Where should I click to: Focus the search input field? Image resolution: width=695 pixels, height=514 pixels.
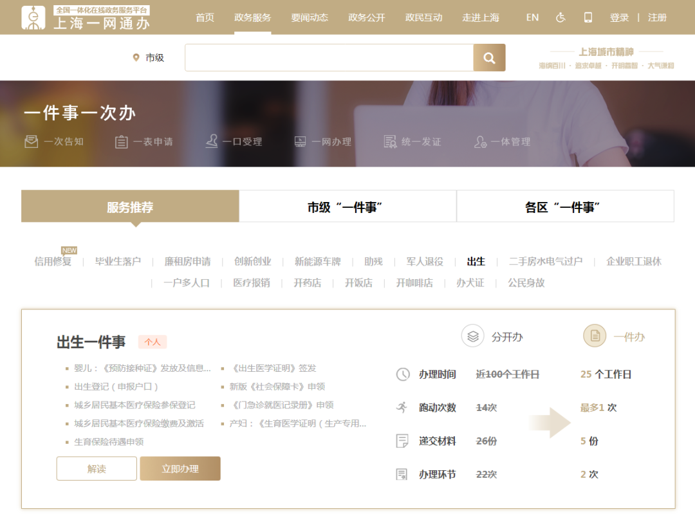(329, 58)
